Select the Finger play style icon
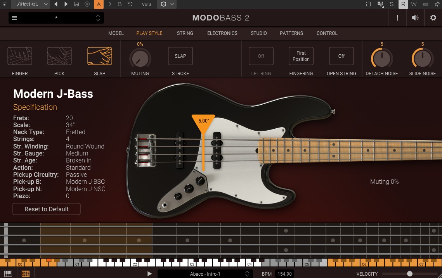 [20, 56]
